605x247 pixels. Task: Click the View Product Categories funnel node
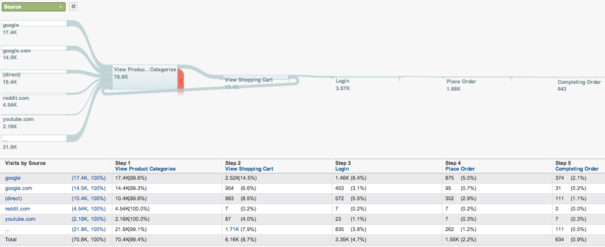point(145,77)
